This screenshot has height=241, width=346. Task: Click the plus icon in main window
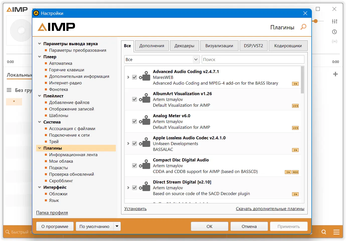pos(335,74)
